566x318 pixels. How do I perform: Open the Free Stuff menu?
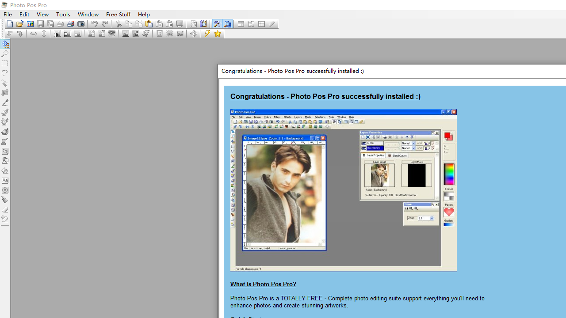click(118, 14)
